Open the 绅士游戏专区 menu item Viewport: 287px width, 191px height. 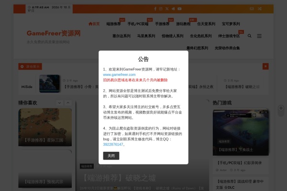pos(229,36)
